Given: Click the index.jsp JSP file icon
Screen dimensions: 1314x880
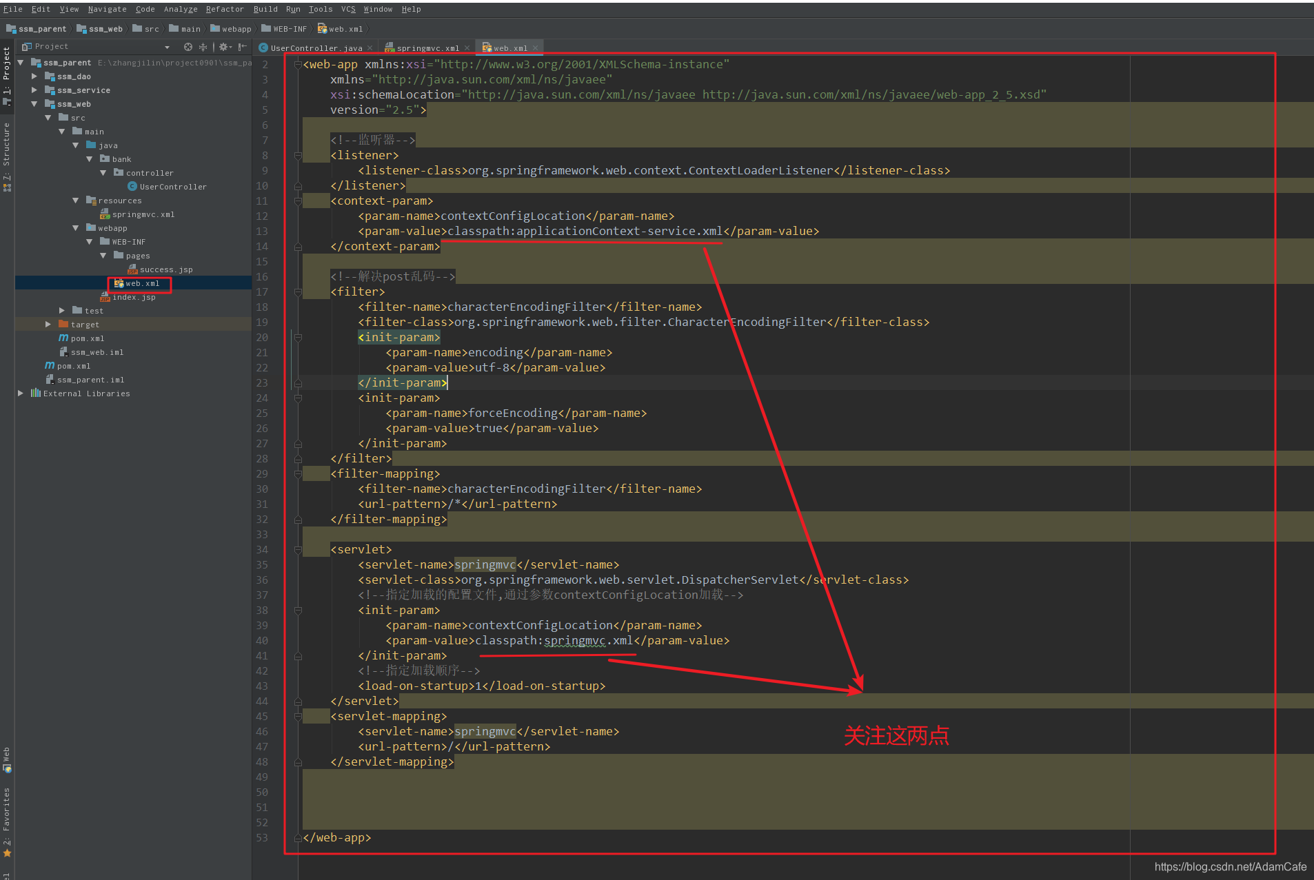Looking at the screenshot, I should tap(105, 297).
